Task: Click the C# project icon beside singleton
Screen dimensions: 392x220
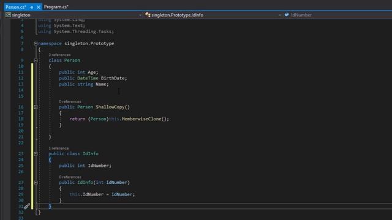Action: [8, 15]
